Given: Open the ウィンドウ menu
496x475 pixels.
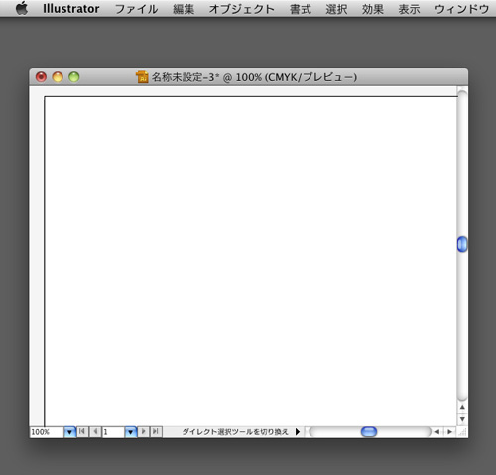Looking at the screenshot, I should (x=461, y=9).
